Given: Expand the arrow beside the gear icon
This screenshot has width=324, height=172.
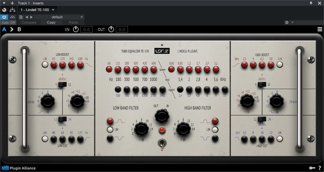Looking at the screenshot, I should pyautogui.click(x=292, y=22).
